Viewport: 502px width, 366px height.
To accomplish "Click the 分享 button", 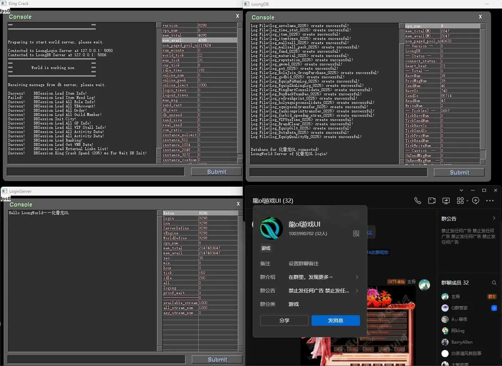I will (x=284, y=320).
